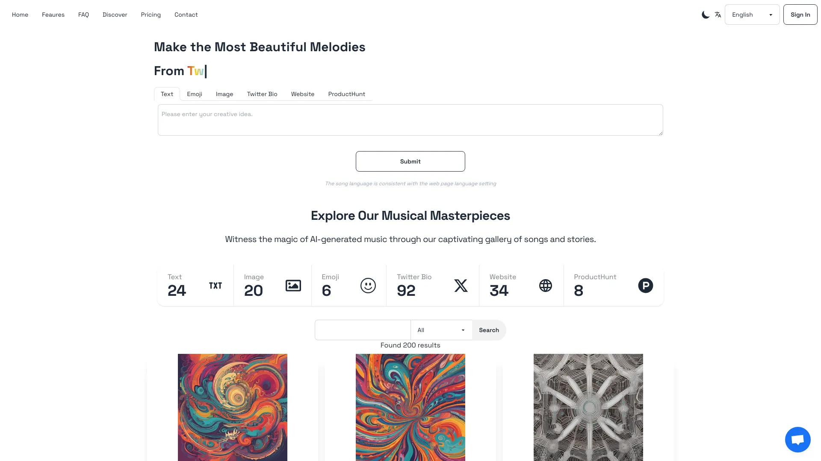Click the Image source type icon
Viewport: 821px width, 461px height.
pyautogui.click(x=293, y=286)
